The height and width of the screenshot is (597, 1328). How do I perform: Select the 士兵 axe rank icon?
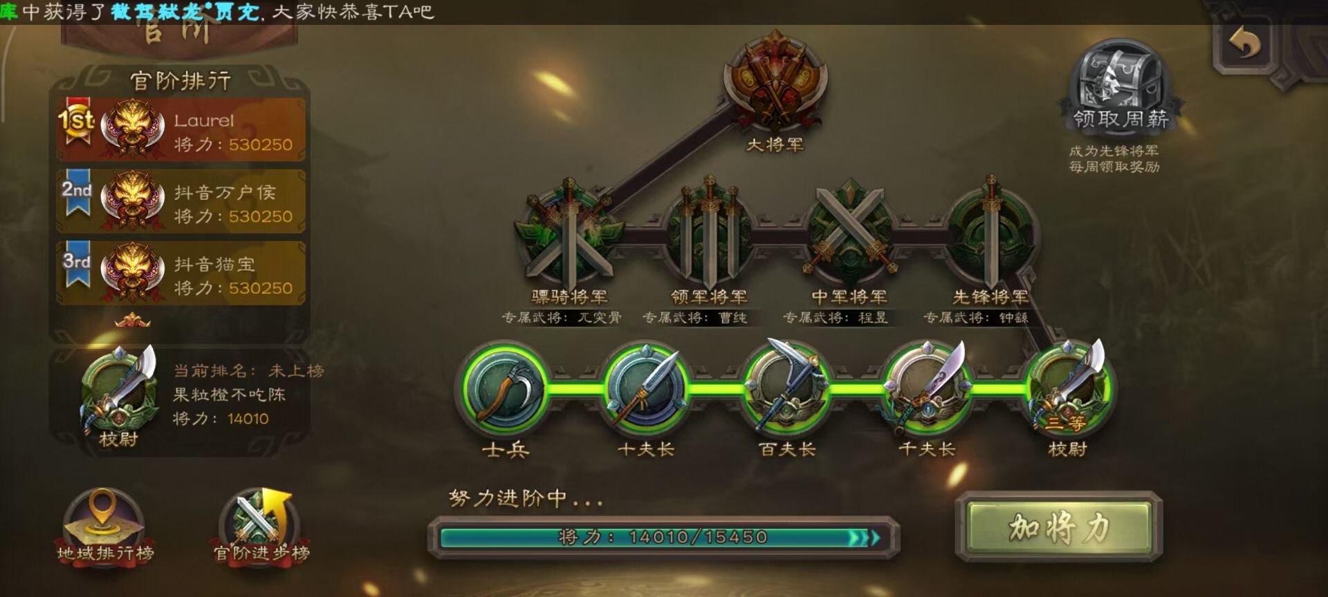tap(505, 388)
